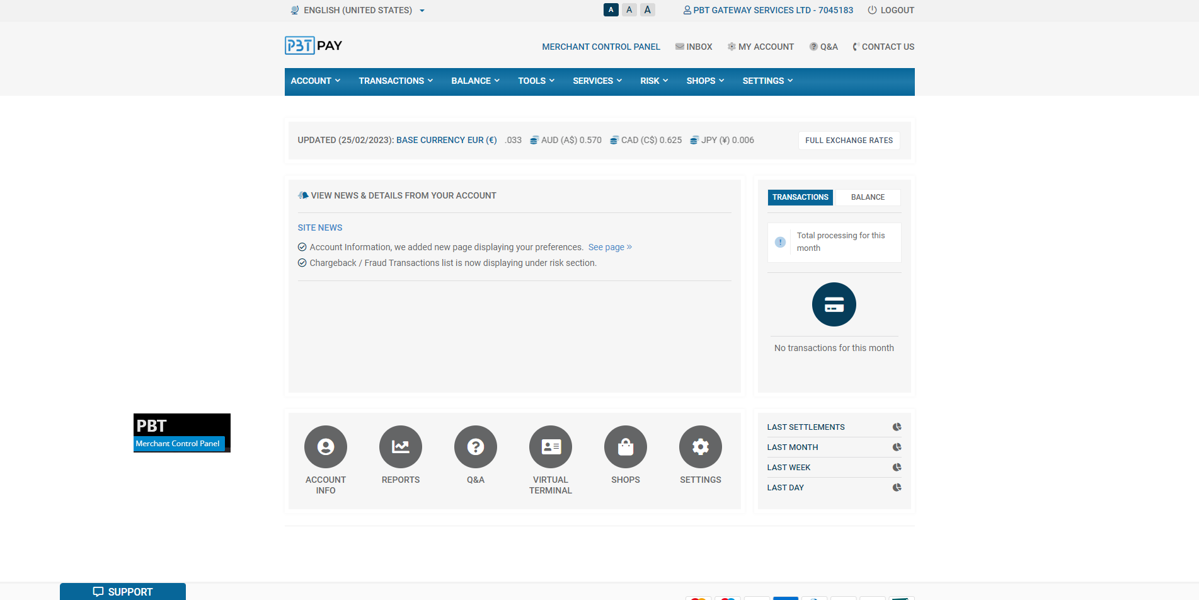
Task: Click the PBT PAY logo
Action: (313, 45)
